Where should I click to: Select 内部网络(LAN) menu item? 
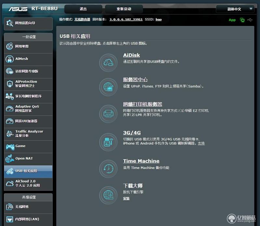point(28,220)
